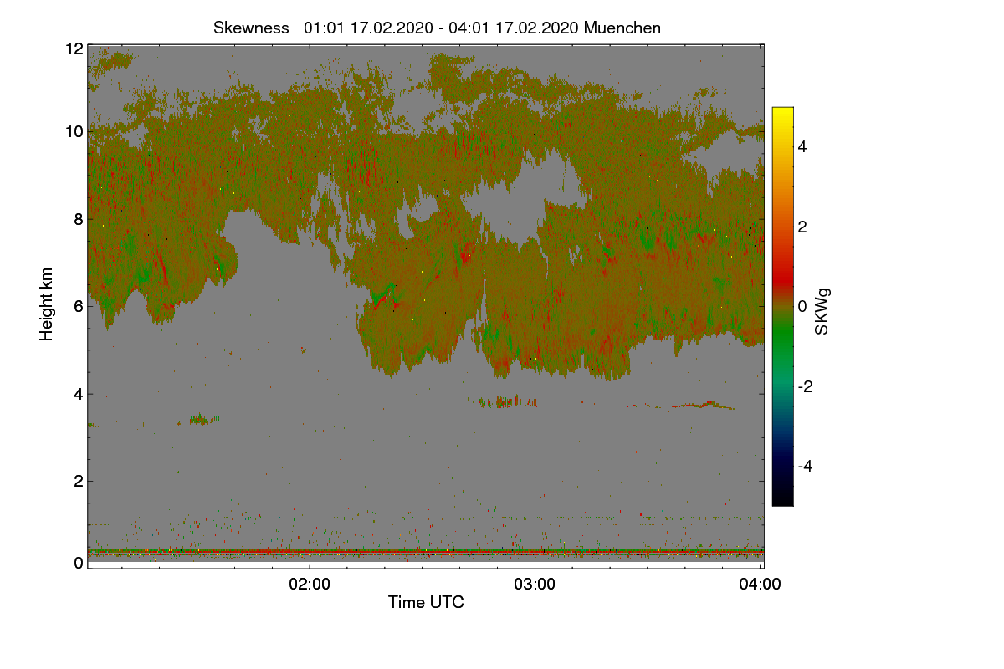Screen dimensions: 1004x669
Task: Click the 'SKWg' colorbar label
Action: coord(822,311)
